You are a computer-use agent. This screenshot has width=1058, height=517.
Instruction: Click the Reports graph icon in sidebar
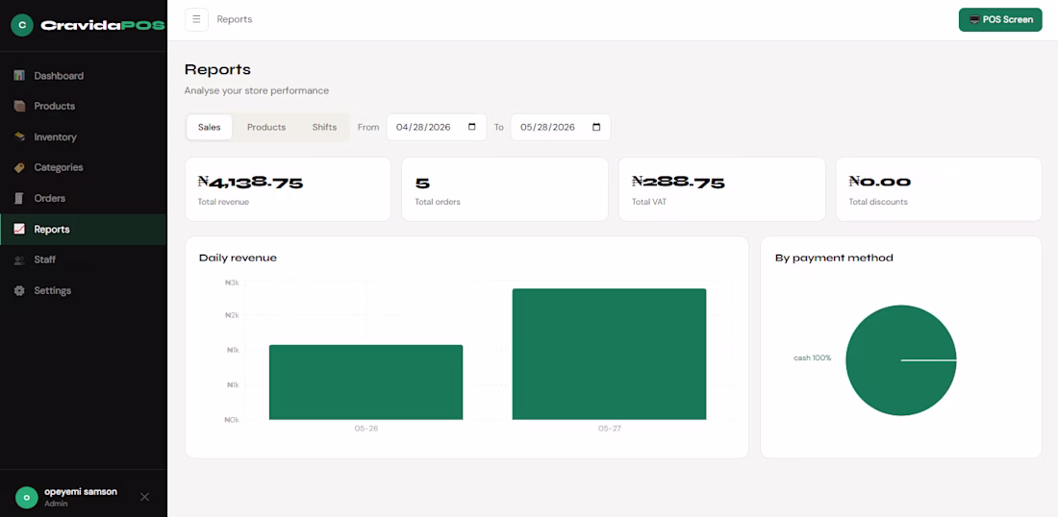coord(19,229)
